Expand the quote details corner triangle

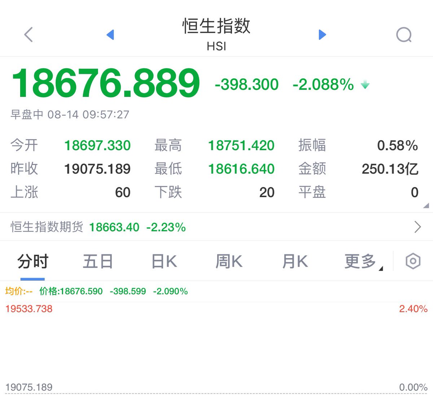click(426, 206)
